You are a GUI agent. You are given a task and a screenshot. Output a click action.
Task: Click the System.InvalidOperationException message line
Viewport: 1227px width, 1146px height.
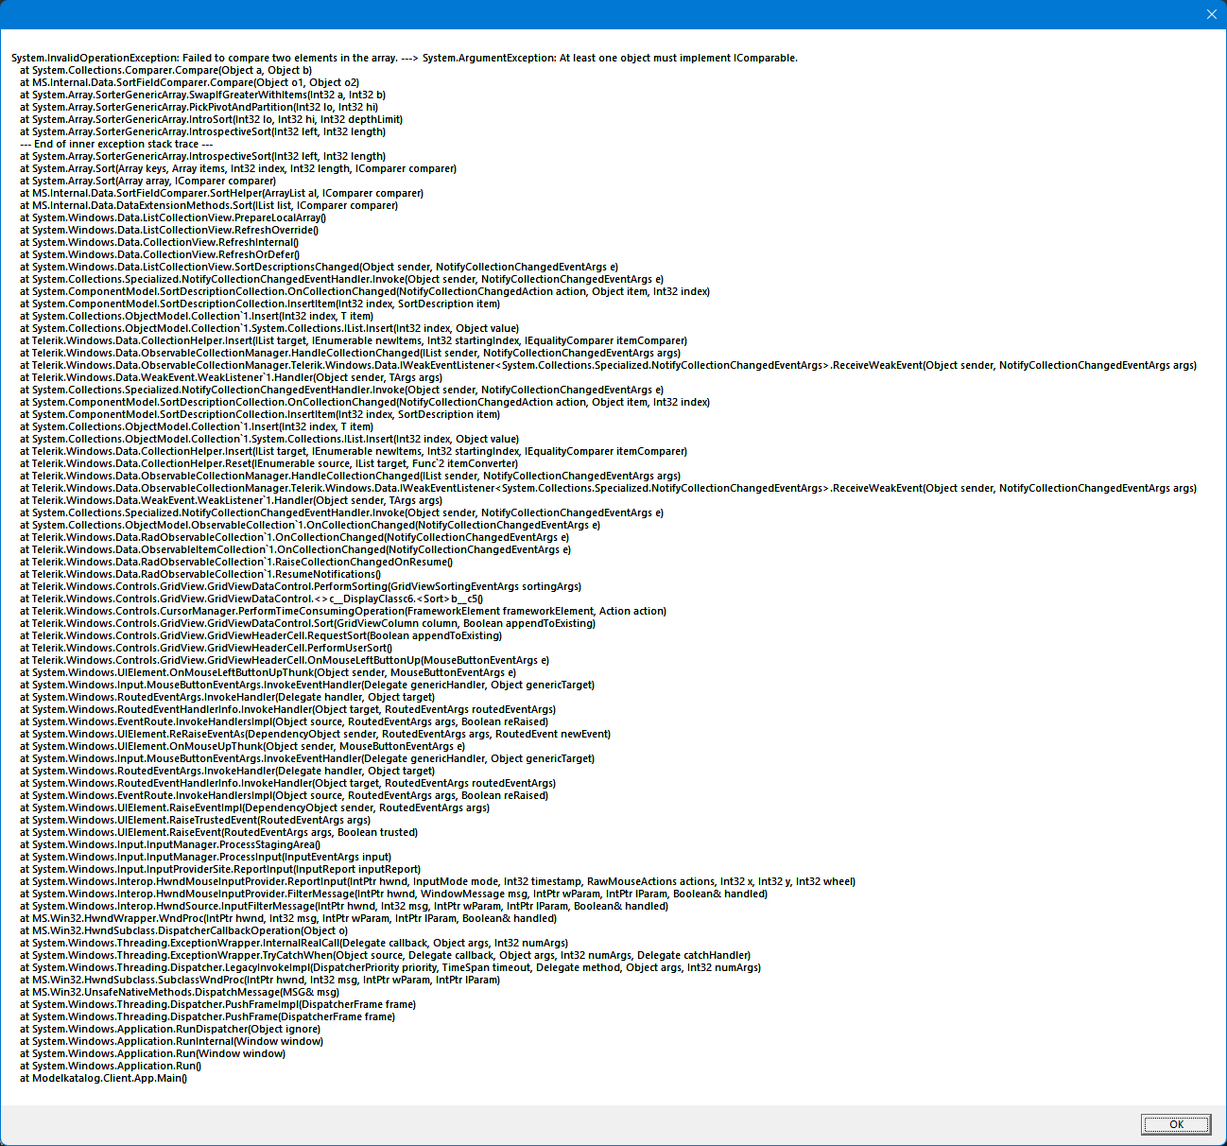click(x=405, y=58)
